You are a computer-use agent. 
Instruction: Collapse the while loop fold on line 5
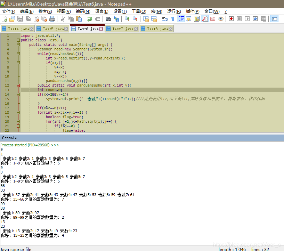[x=18, y=54]
